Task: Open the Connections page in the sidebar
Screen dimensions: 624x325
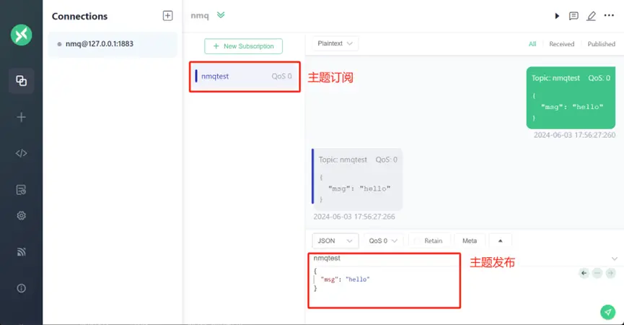Action: 21,81
